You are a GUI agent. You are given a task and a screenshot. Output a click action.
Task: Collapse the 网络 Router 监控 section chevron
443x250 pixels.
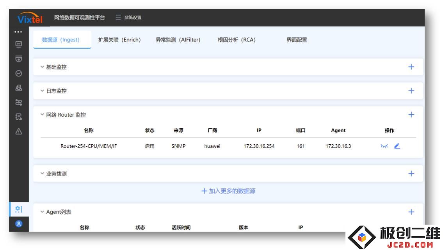pyautogui.click(x=42, y=115)
